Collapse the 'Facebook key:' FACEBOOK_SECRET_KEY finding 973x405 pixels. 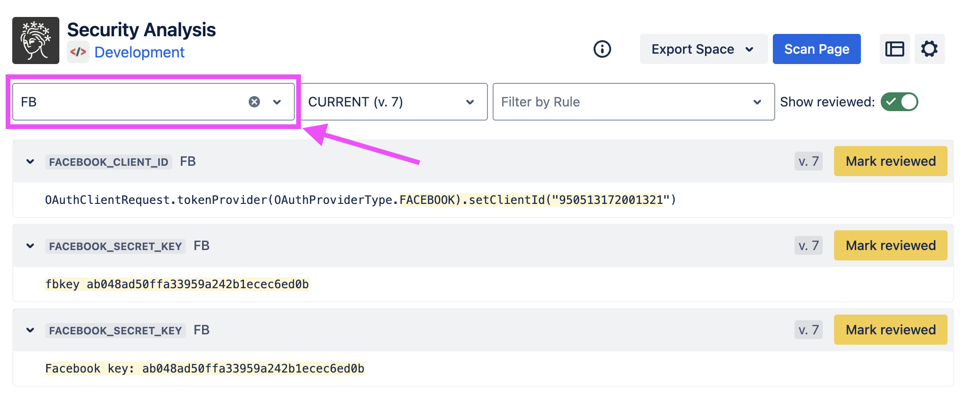30,330
